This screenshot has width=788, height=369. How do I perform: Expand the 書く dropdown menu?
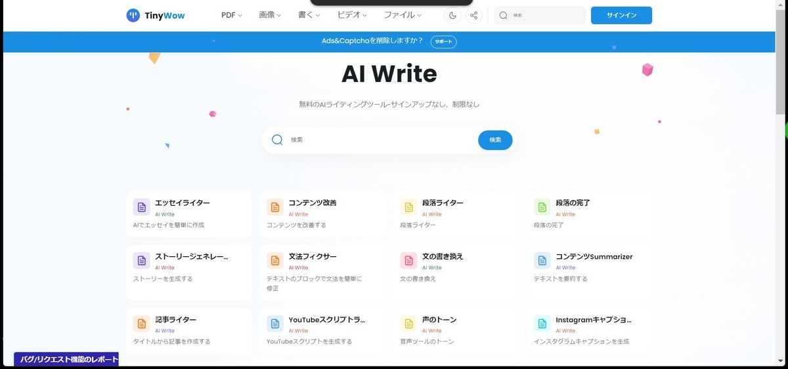[x=309, y=15]
